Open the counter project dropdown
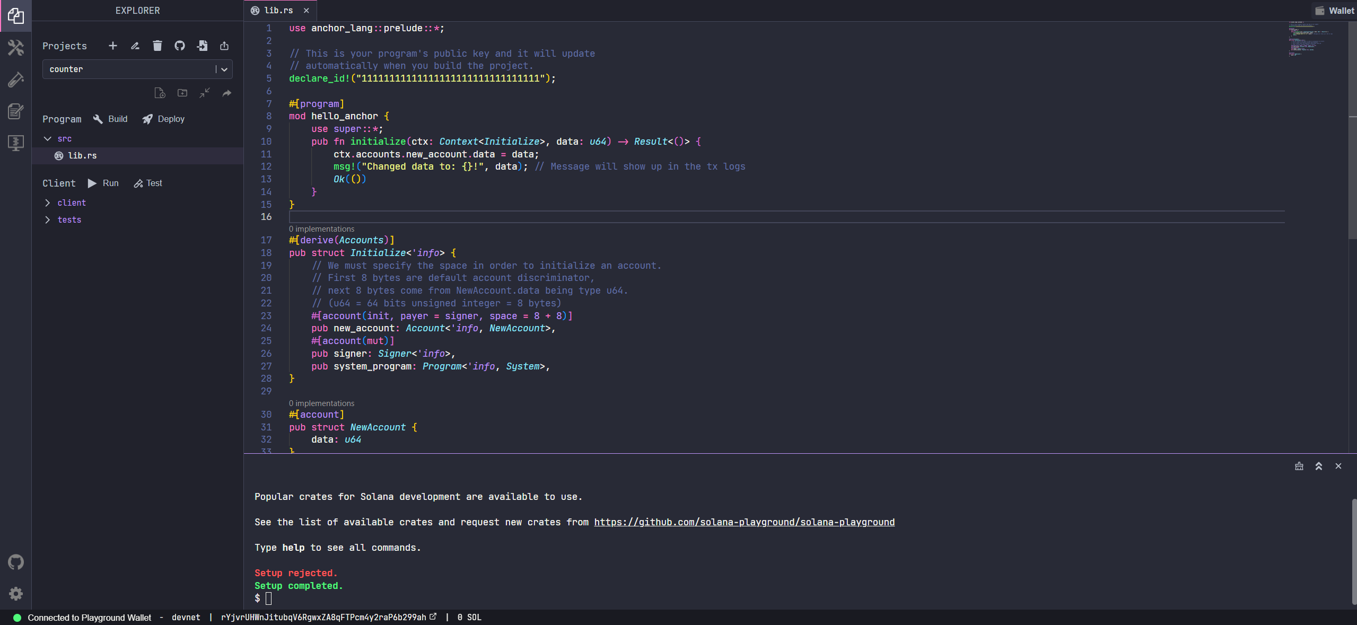This screenshot has height=625, width=1357. [137, 69]
